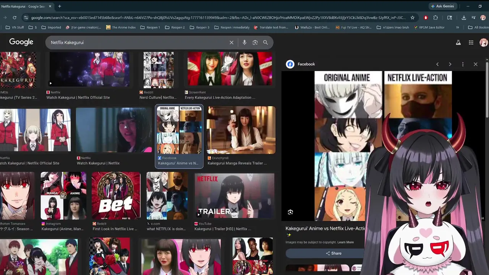Open the Reopen 3 bookmarks folder
This screenshot has height=275, width=489.
199,27
